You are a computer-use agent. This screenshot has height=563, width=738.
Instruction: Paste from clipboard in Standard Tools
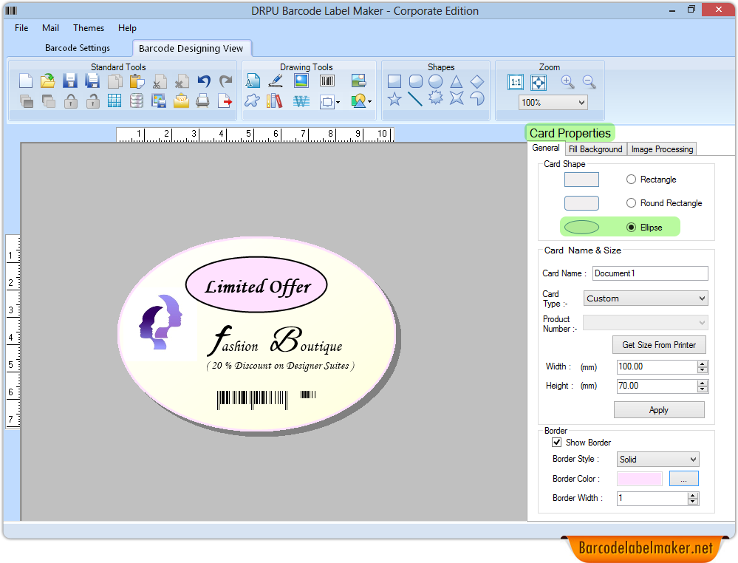point(137,81)
